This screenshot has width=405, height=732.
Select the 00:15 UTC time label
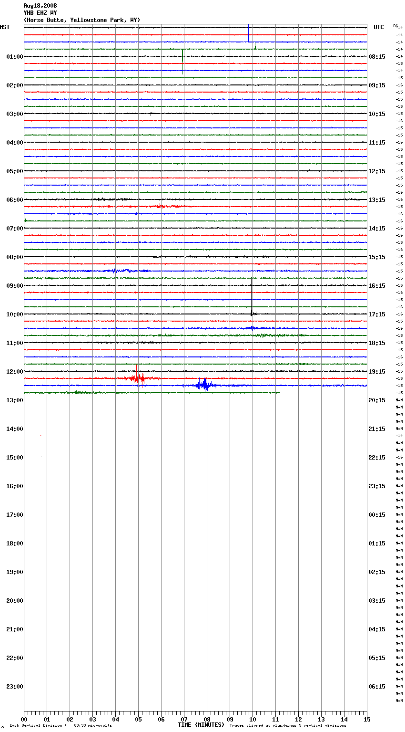pyautogui.click(x=377, y=515)
